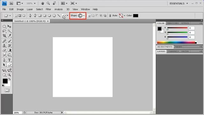The width and height of the screenshot is (204, 115).
Task: Select the Magic Wand tool
Action: click(x=9, y=31)
